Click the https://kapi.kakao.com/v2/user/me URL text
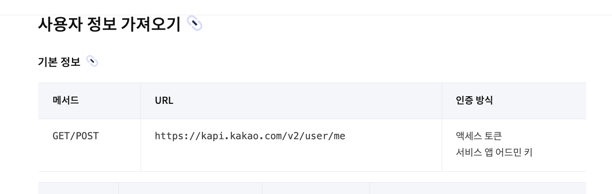This screenshot has width=612, height=194. [250, 136]
